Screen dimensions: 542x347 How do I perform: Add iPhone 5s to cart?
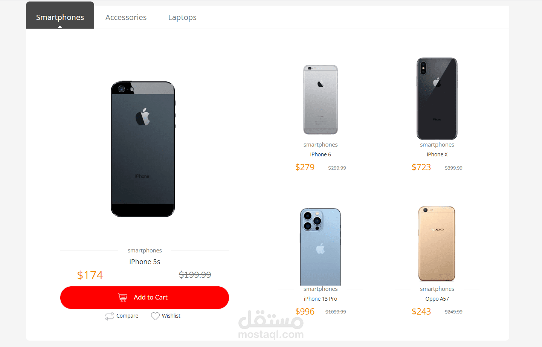click(x=145, y=298)
